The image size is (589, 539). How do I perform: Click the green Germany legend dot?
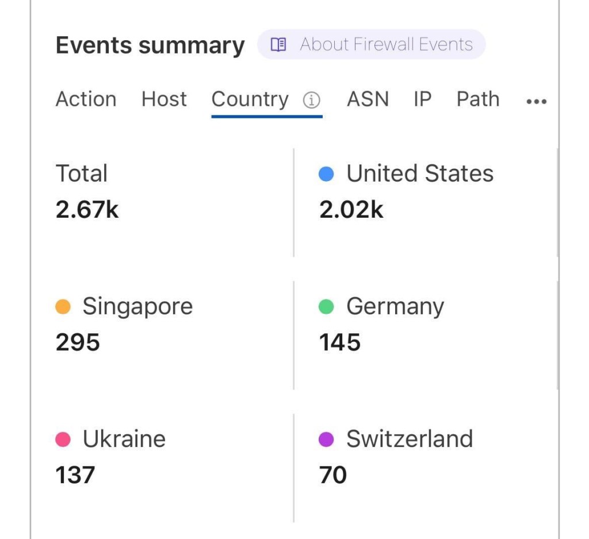pyautogui.click(x=326, y=307)
